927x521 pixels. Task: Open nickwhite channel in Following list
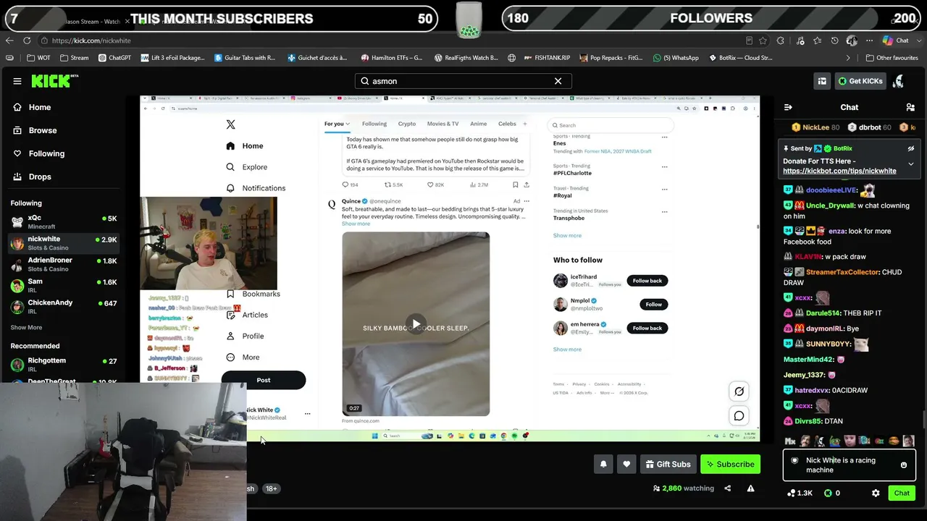point(64,243)
